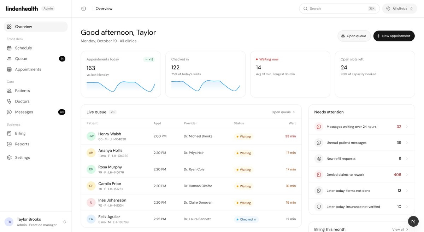
Task: Click the Settings gear icon
Action: pyautogui.click(x=9, y=157)
